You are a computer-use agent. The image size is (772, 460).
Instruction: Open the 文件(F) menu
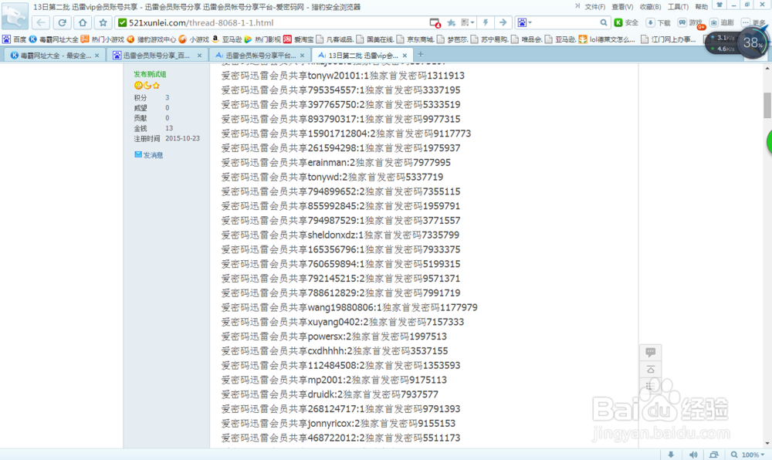pyautogui.click(x=594, y=7)
